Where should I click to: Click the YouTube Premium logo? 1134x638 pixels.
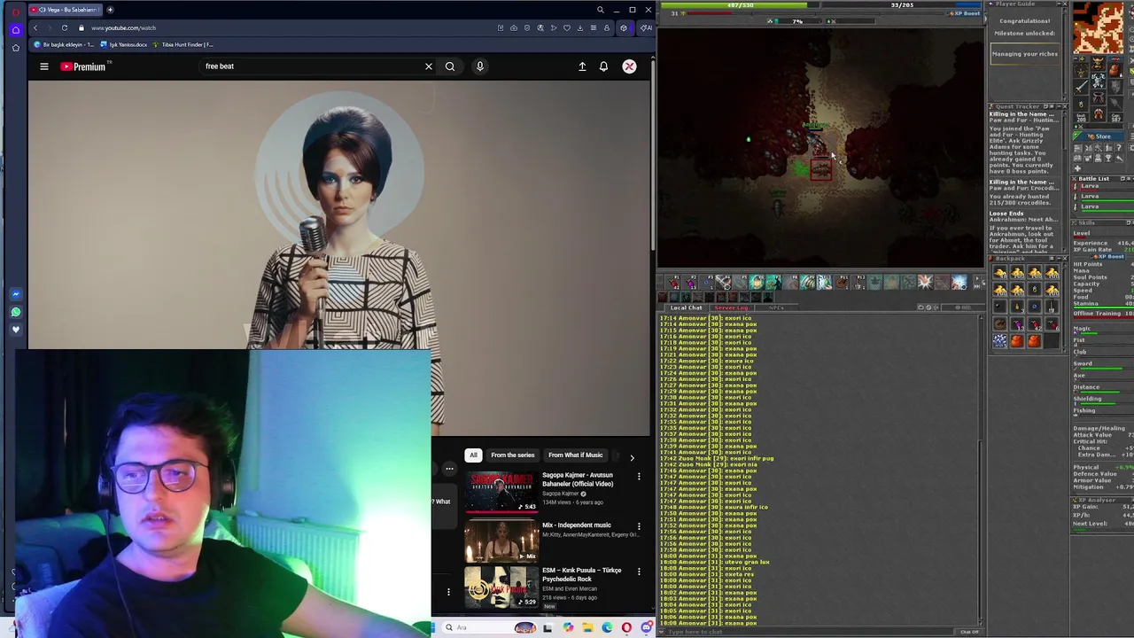click(82, 66)
